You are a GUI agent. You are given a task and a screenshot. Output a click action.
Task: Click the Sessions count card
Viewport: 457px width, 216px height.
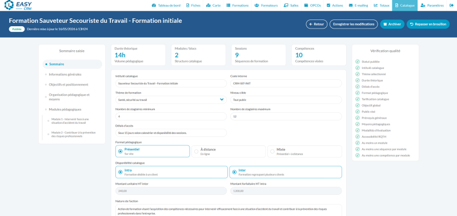pos(259,55)
